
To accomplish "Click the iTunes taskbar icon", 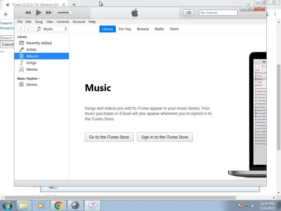I will [92, 206].
